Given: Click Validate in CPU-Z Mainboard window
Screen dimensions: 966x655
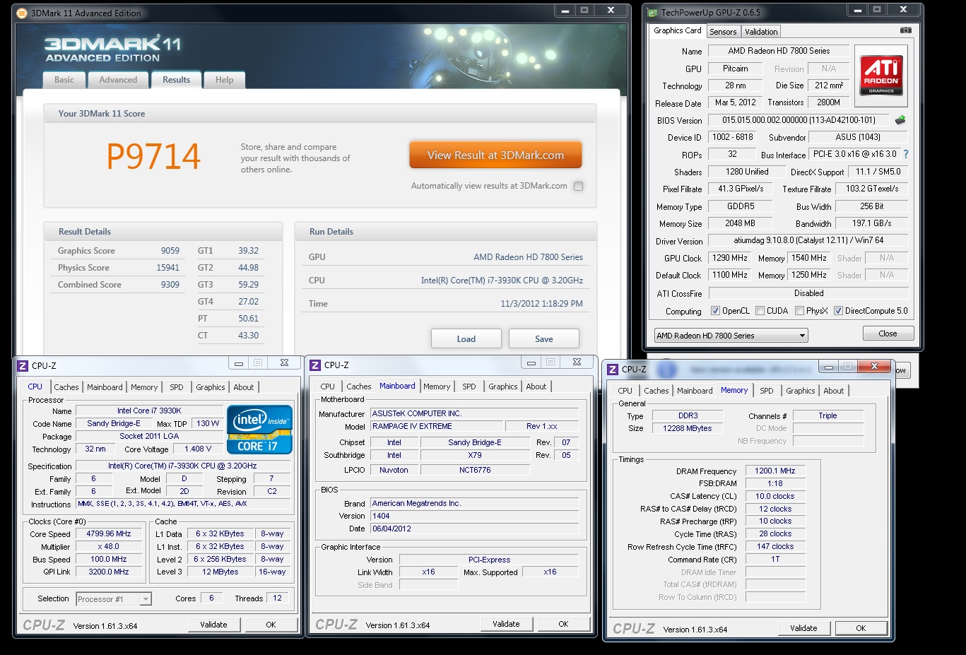Looking at the screenshot, I should (506, 624).
